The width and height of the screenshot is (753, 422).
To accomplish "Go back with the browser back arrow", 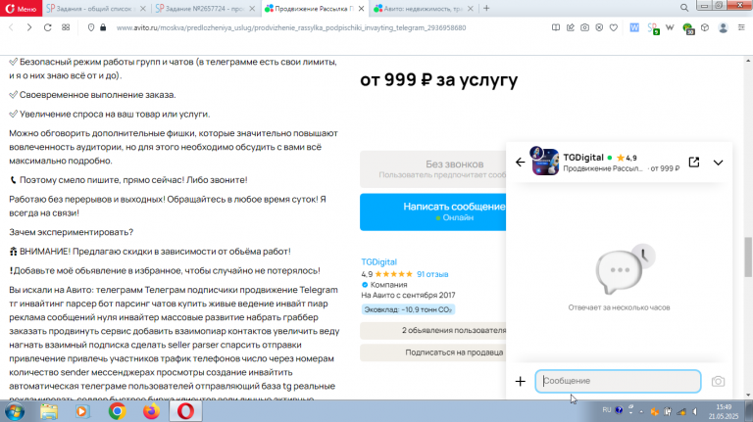I will coord(11,27).
